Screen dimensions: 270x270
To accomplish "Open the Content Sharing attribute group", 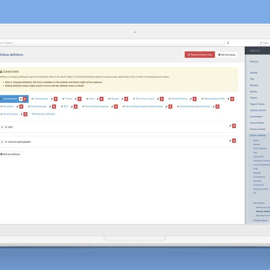I will tap(179, 99).
